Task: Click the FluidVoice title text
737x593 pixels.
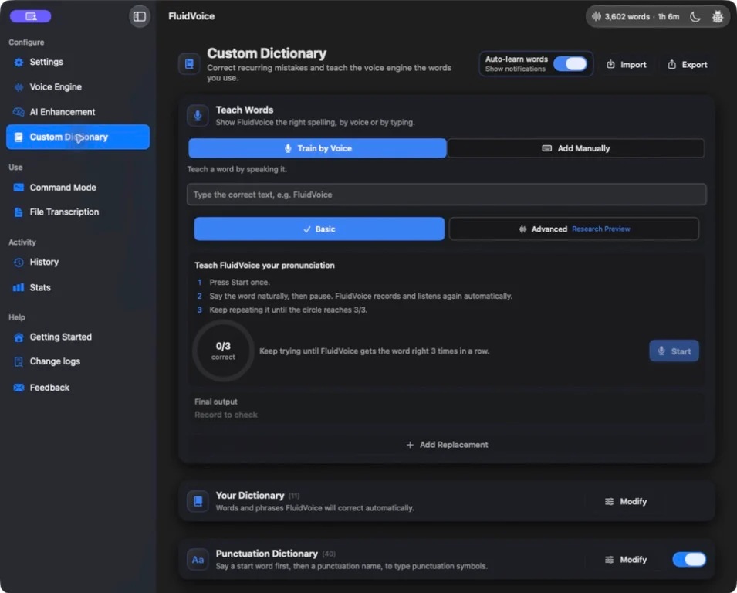Action: 191,16
